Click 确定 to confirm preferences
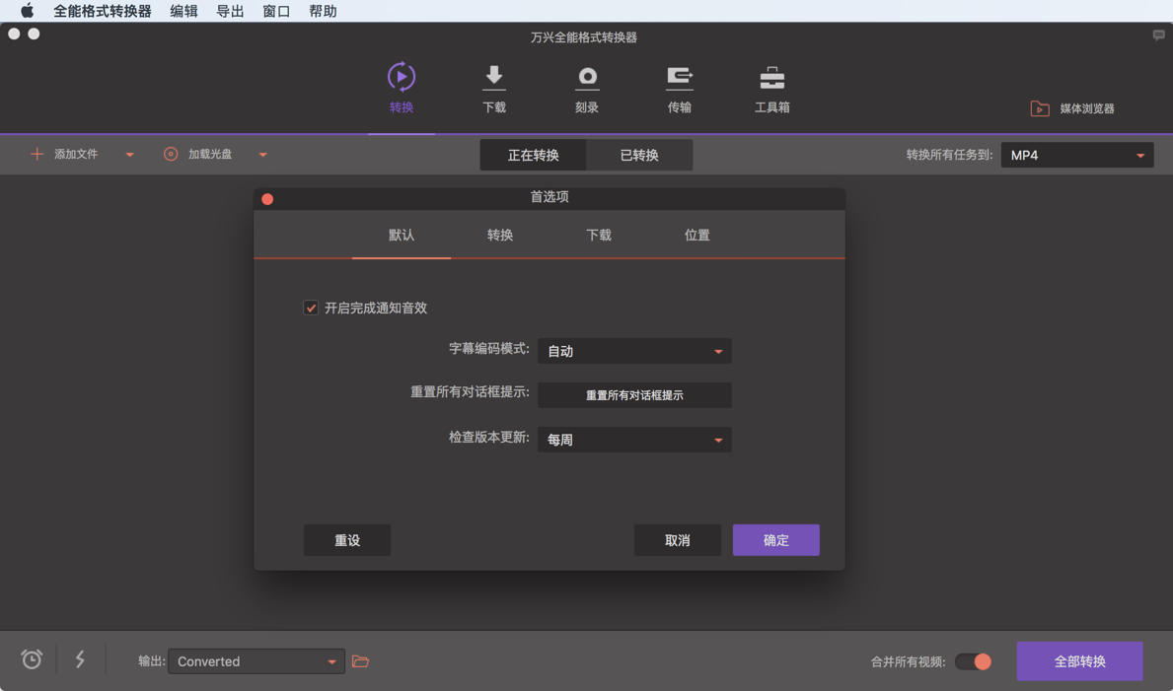Viewport: 1173px width, 691px height. [776, 540]
